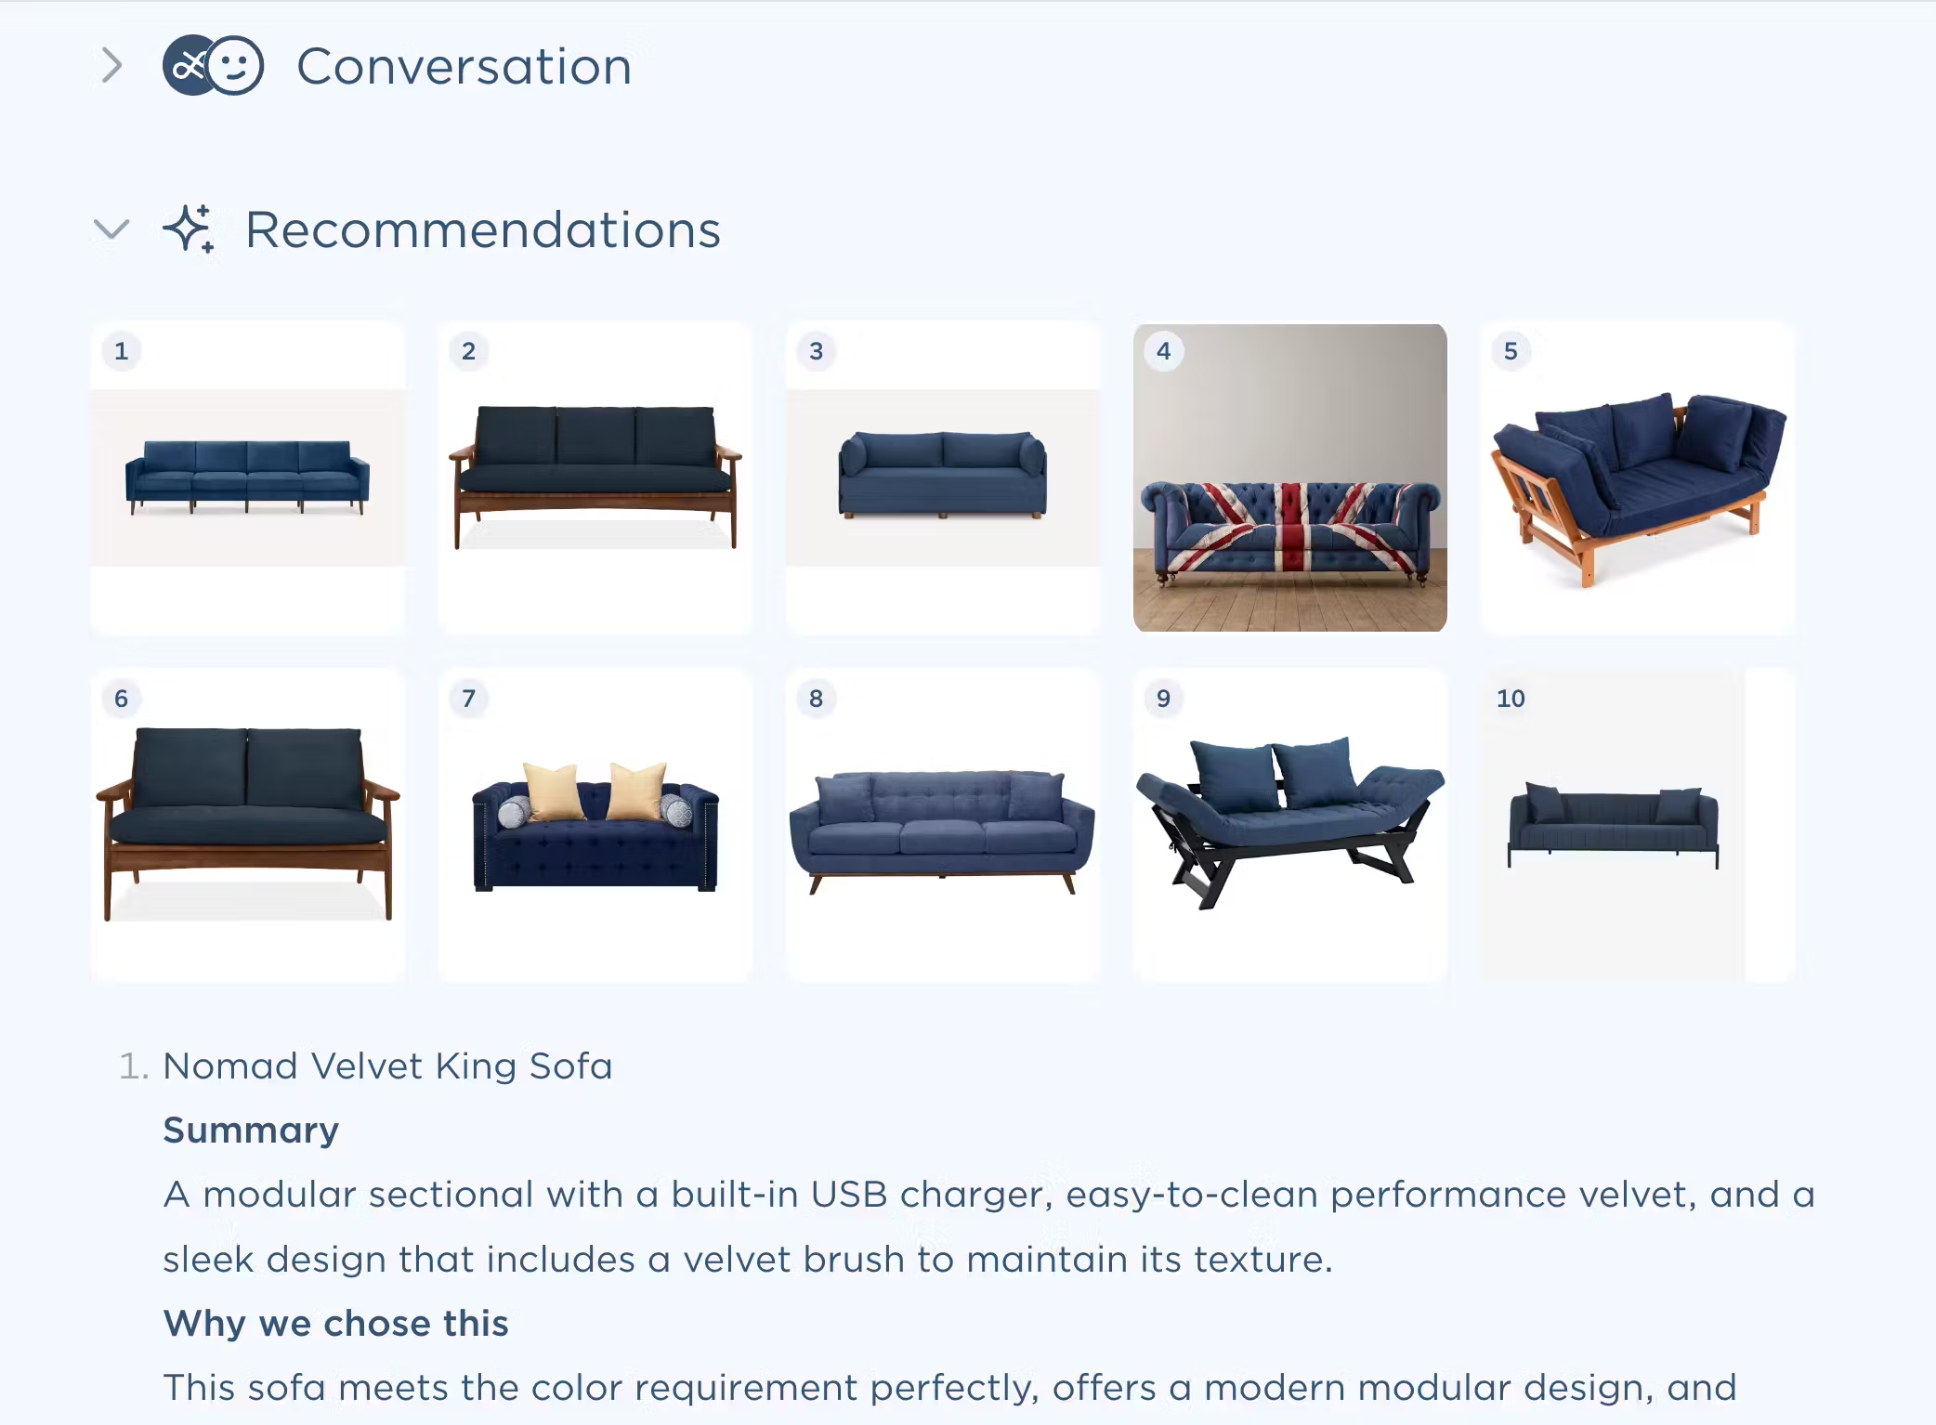Open recommendation 3 blue bolster-arm sofa

tap(942, 477)
